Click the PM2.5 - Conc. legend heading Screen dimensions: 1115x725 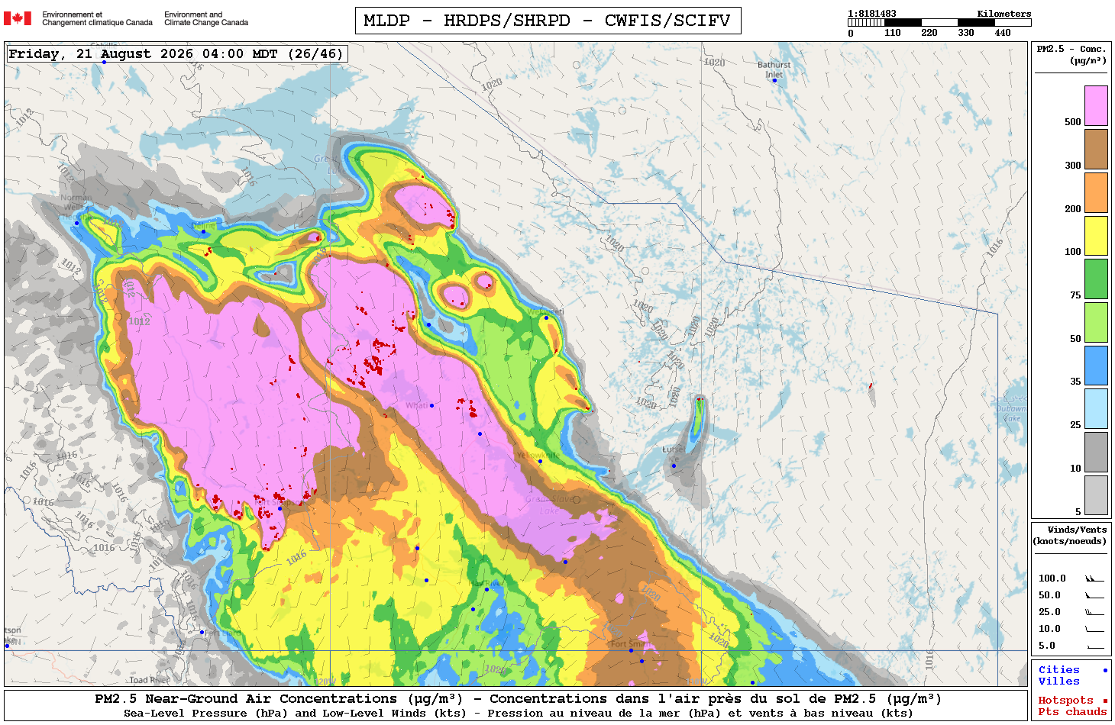1071,54
